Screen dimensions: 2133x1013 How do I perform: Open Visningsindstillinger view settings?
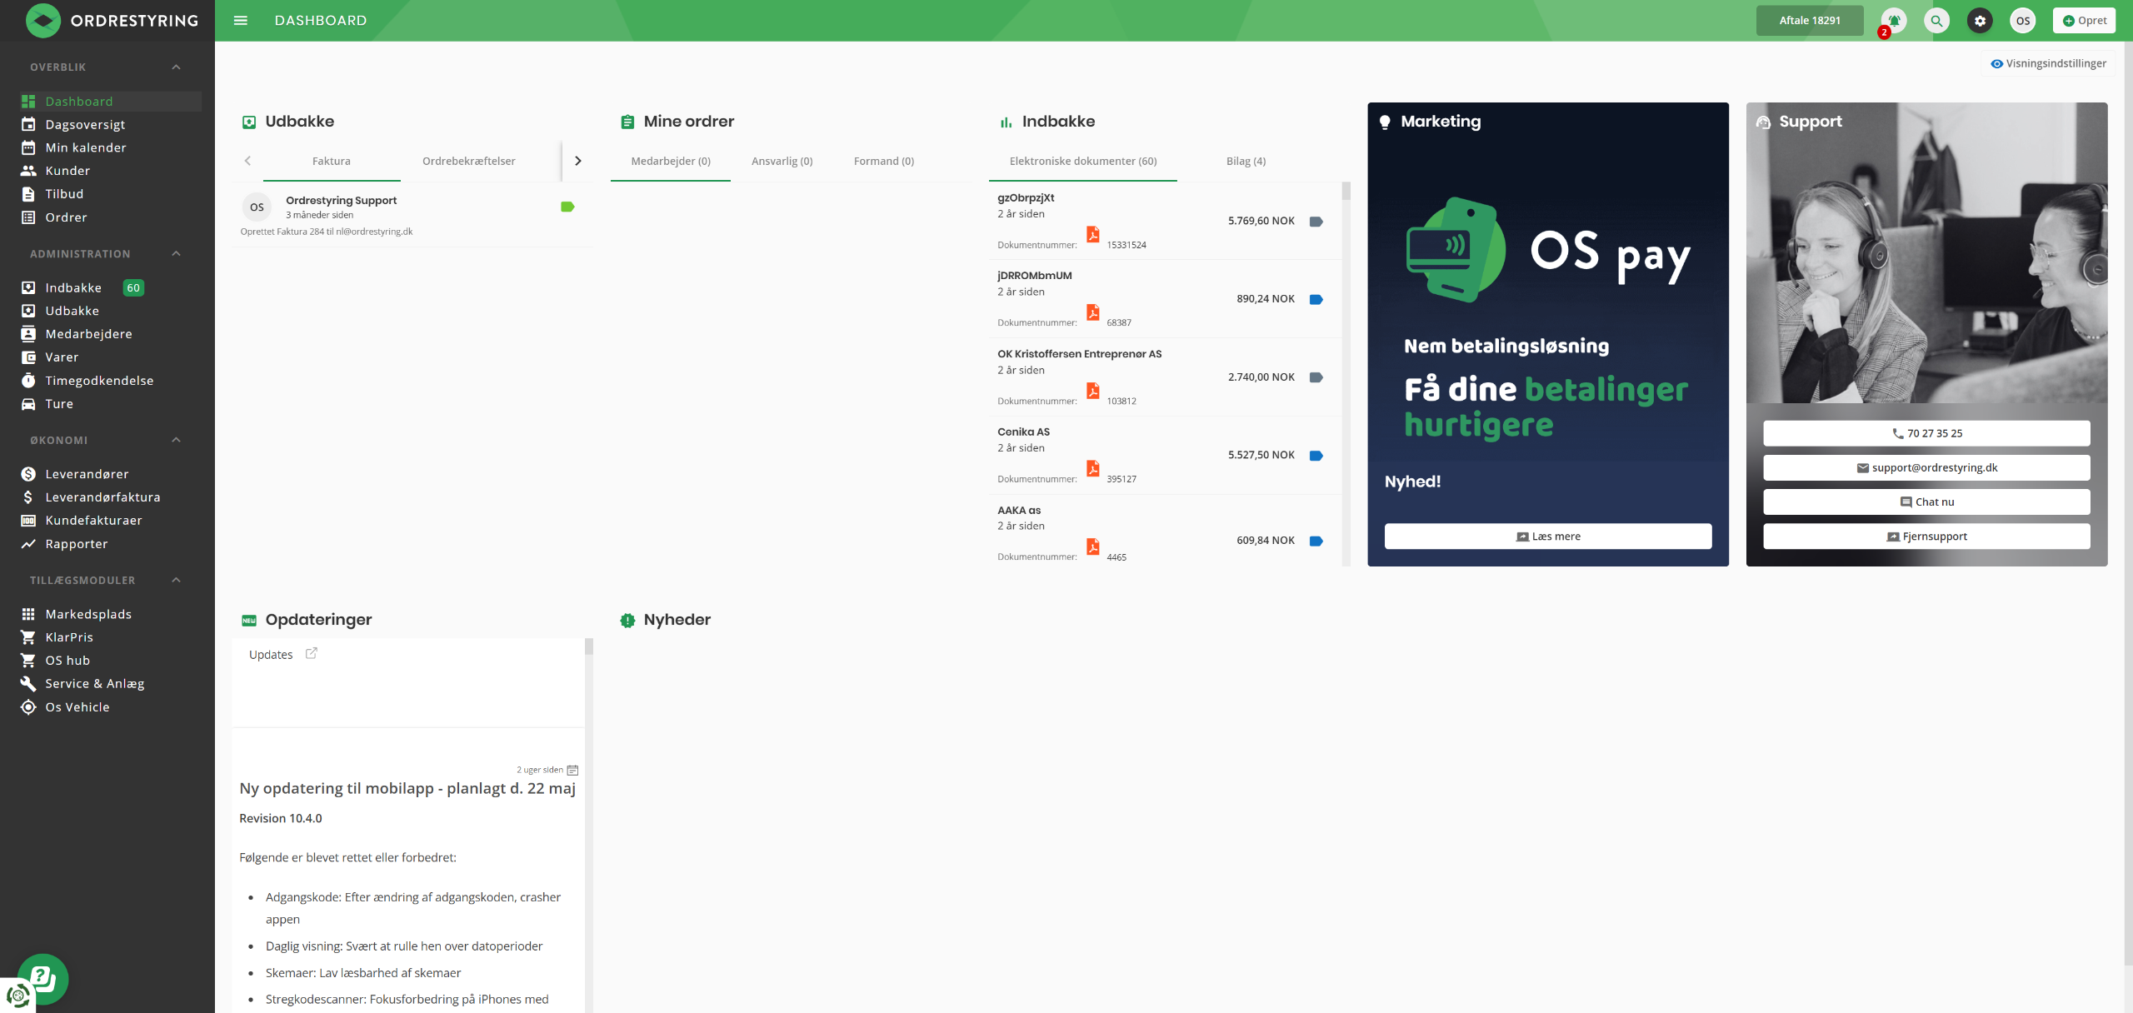2048,63
